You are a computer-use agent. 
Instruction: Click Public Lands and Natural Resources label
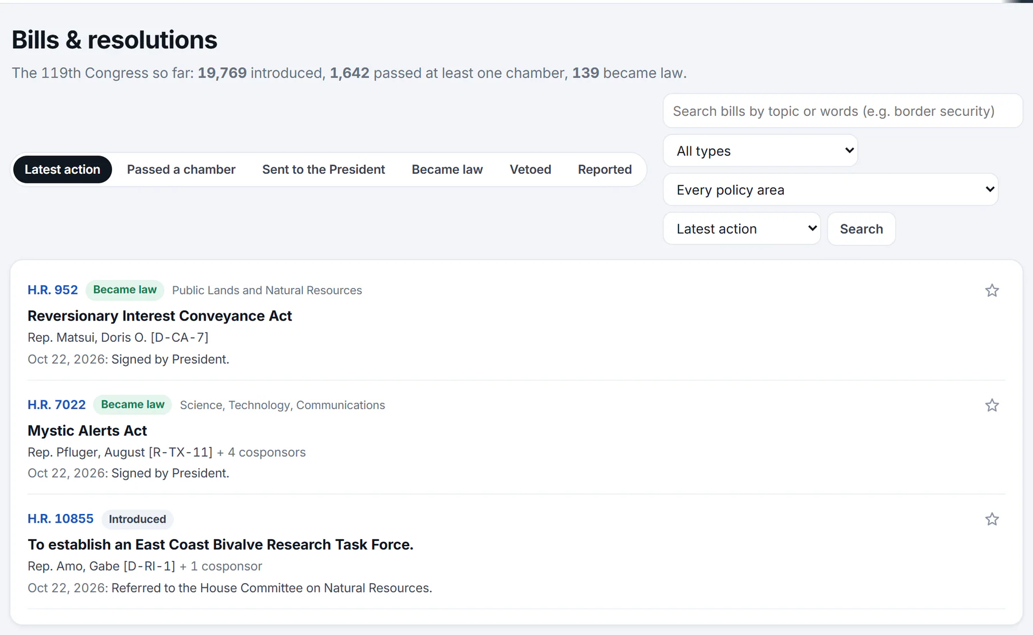click(x=267, y=290)
